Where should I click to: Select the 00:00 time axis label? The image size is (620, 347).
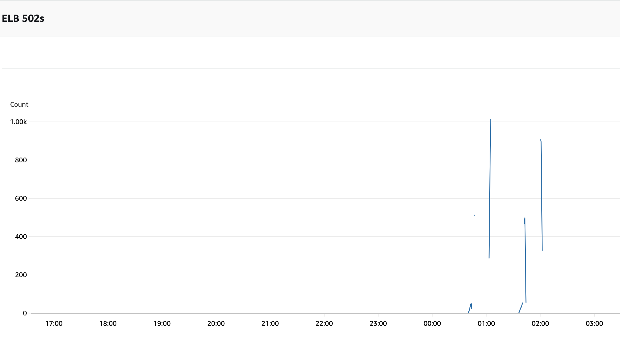point(432,324)
